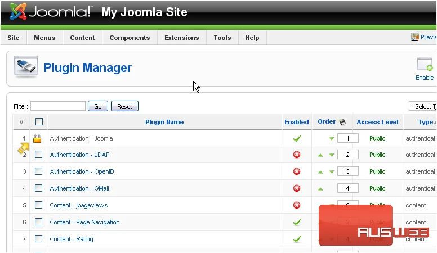The width and height of the screenshot is (437, 253).
Task: Check the Authentication - LDAP row checkbox
Action: [x=38, y=154]
